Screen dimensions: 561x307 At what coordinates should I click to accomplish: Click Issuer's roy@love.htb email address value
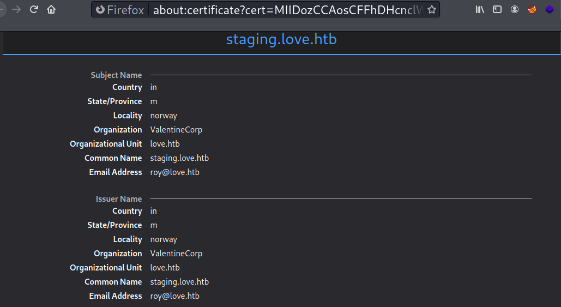tap(174, 296)
